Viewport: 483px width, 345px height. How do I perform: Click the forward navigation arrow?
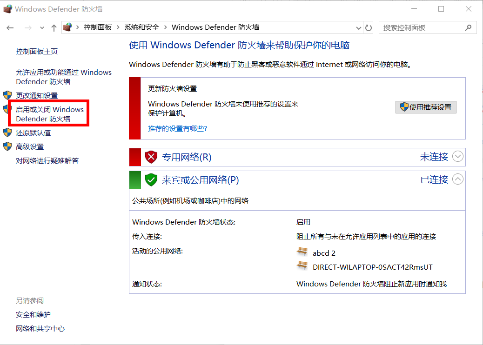click(28, 28)
